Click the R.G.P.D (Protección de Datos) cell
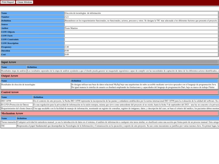 (17, 104)
